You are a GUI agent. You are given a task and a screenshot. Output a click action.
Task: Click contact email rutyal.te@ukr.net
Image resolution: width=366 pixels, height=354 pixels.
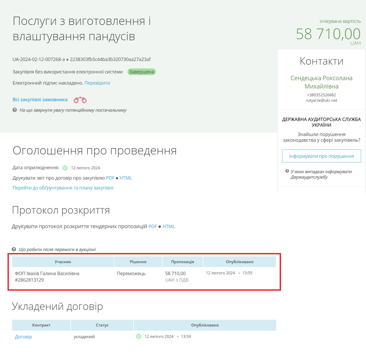321,100
